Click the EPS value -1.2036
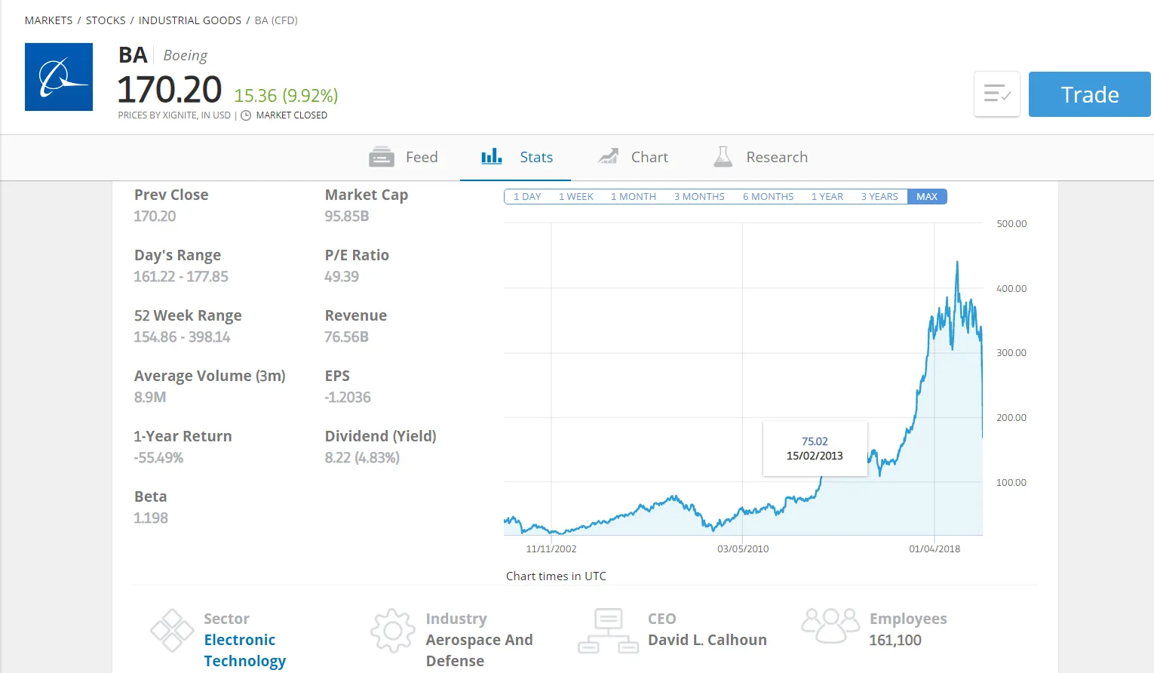This screenshot has width=1154, height=673. [348, 398]
